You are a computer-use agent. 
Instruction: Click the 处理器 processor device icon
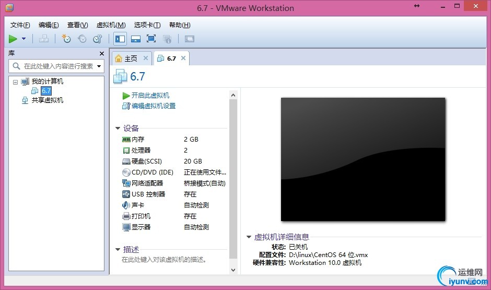(x=126, y=150)
